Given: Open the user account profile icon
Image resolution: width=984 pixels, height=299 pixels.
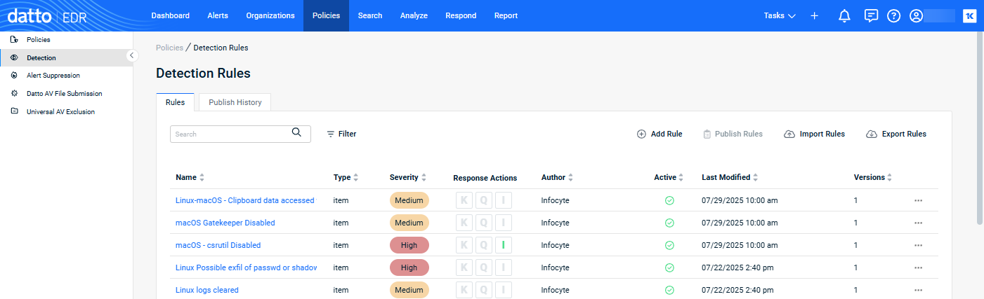Looking at the screenshot, I should click(x=916, y=15).
